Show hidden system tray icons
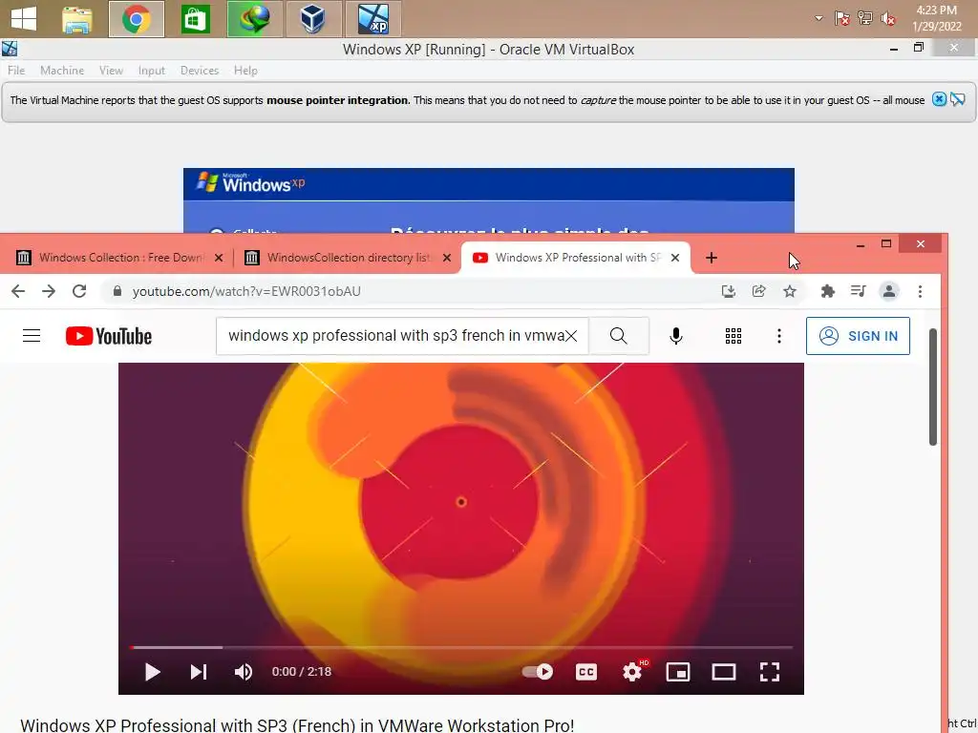978x733 pixels. click(819, 18)
